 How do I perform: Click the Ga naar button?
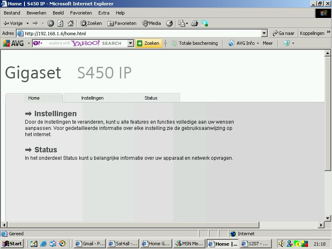click(x=283, y=33)
